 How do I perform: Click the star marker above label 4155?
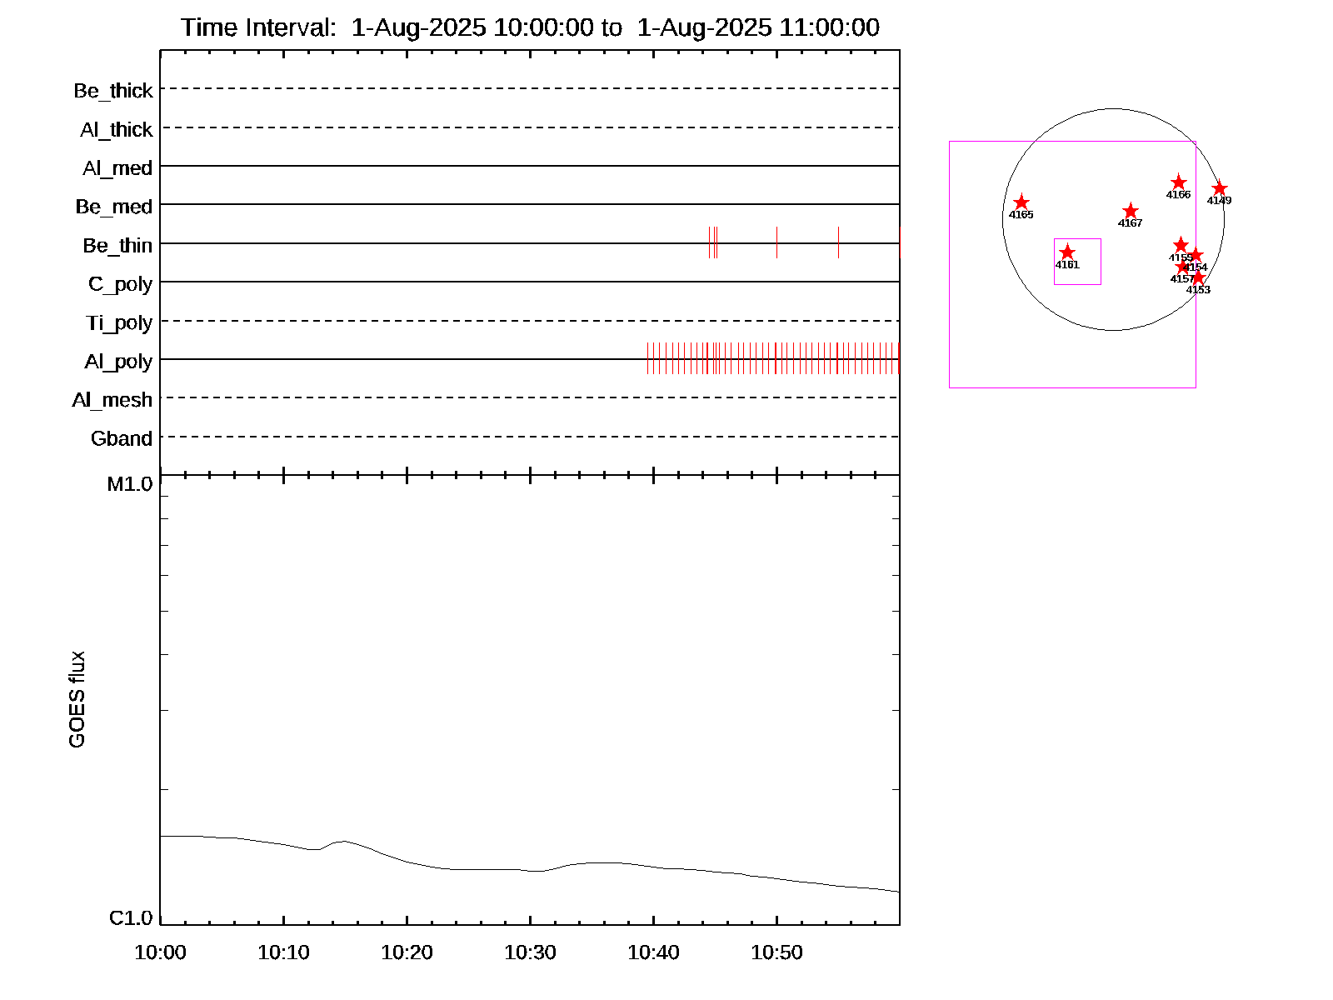[1180, 245]
